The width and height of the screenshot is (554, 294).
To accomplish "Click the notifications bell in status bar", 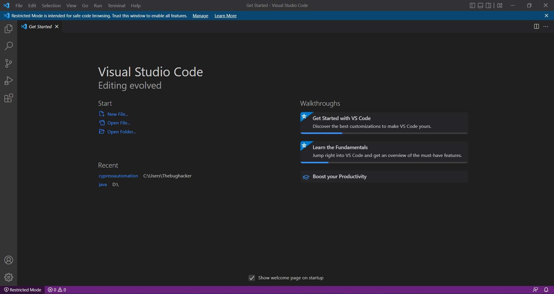I will [x=546, y=290].
